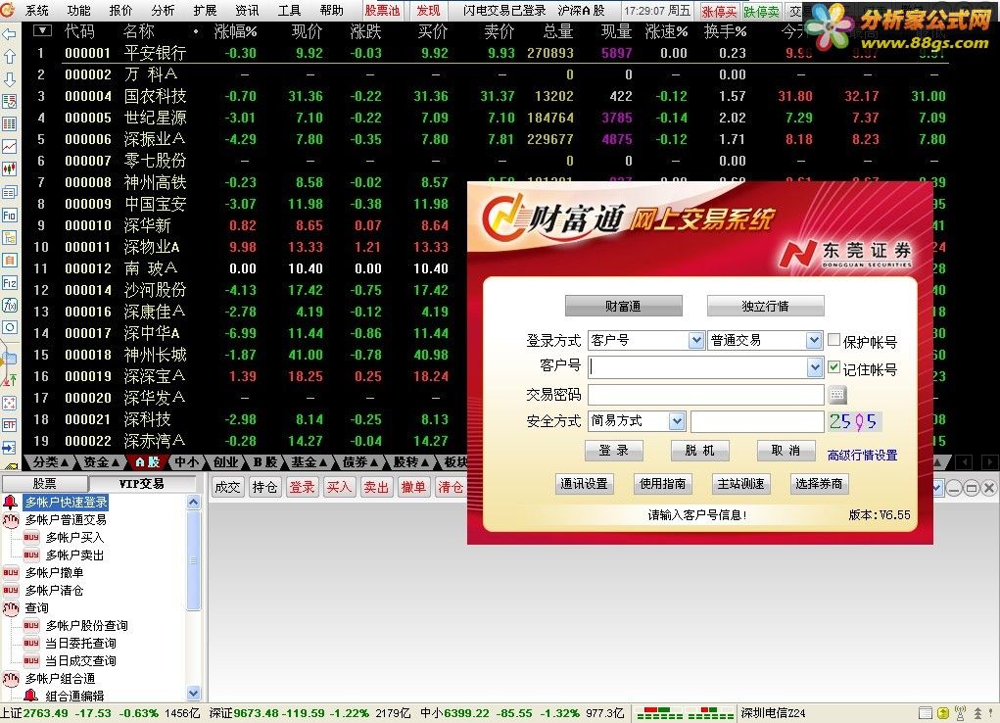Click the 客户号 input field
The height and width of the screenshot is (723, 1000).
pos(697,367)
